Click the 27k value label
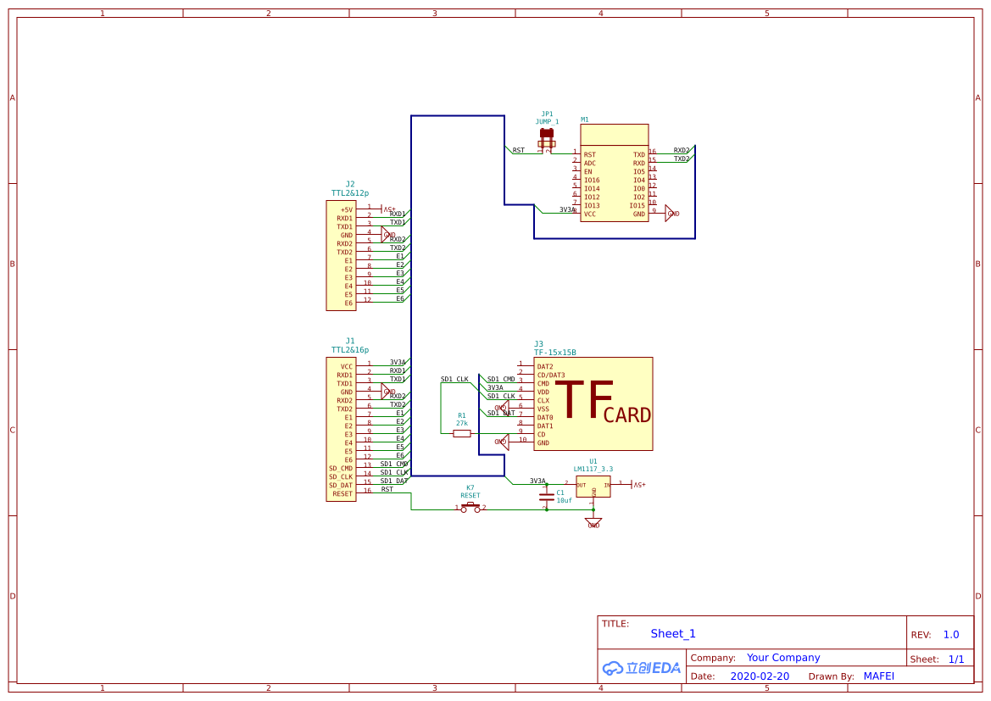This screenshot has width=991, height=701. (462, 424)
